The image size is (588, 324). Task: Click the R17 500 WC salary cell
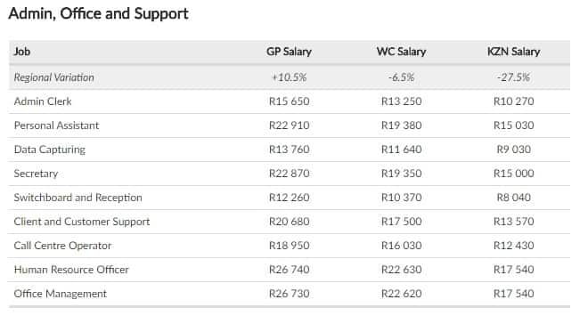[401, 222]
